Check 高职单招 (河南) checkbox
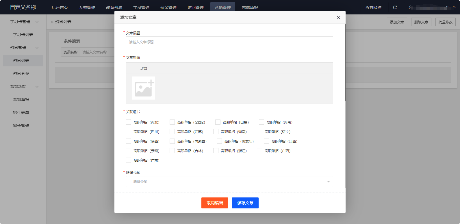The height and width of the screenshot is (224, 460). (x=261, y=122)
